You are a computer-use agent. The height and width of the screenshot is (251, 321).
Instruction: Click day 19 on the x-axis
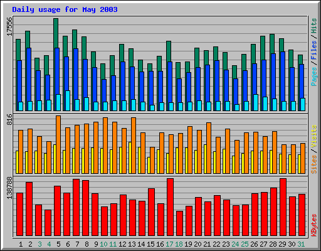(188, 244)
